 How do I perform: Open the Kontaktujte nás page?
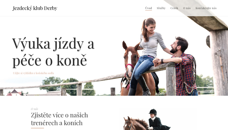pyautogui.click(x=206, y=8)
